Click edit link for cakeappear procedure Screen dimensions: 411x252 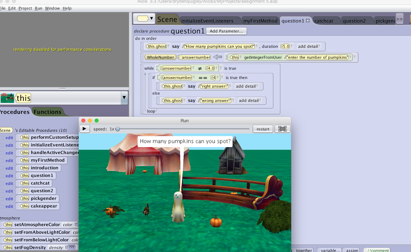(x=9, y=206)
